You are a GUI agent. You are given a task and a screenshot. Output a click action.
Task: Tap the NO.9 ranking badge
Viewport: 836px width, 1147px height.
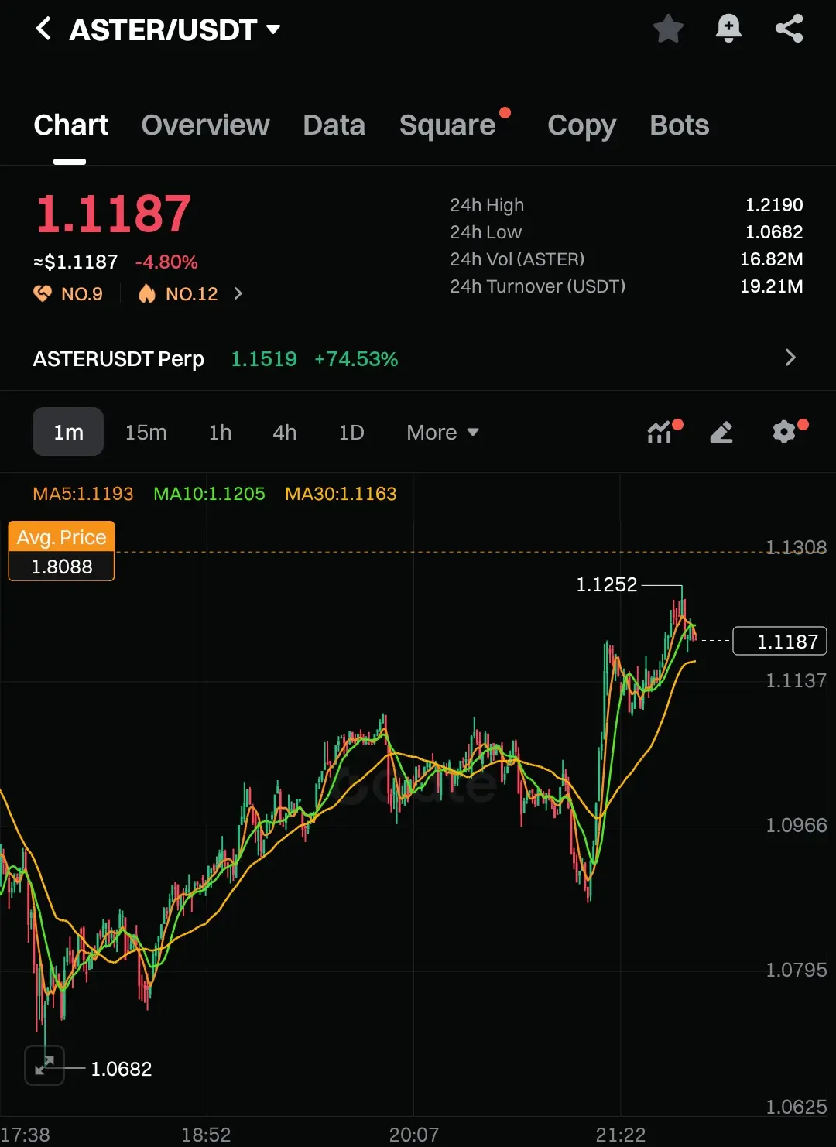click(x=68, y=294)
